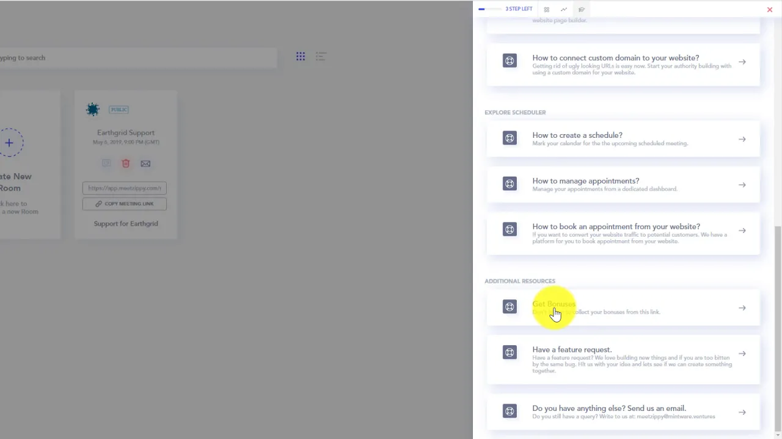The width and height of the screenshot is (782, 439).
Task: Click Earthgrid Support room logo
Action: [93, 110]
